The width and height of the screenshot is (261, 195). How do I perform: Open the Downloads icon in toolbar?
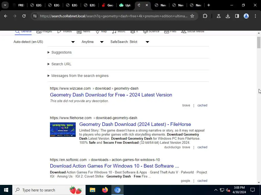[228, 16]
